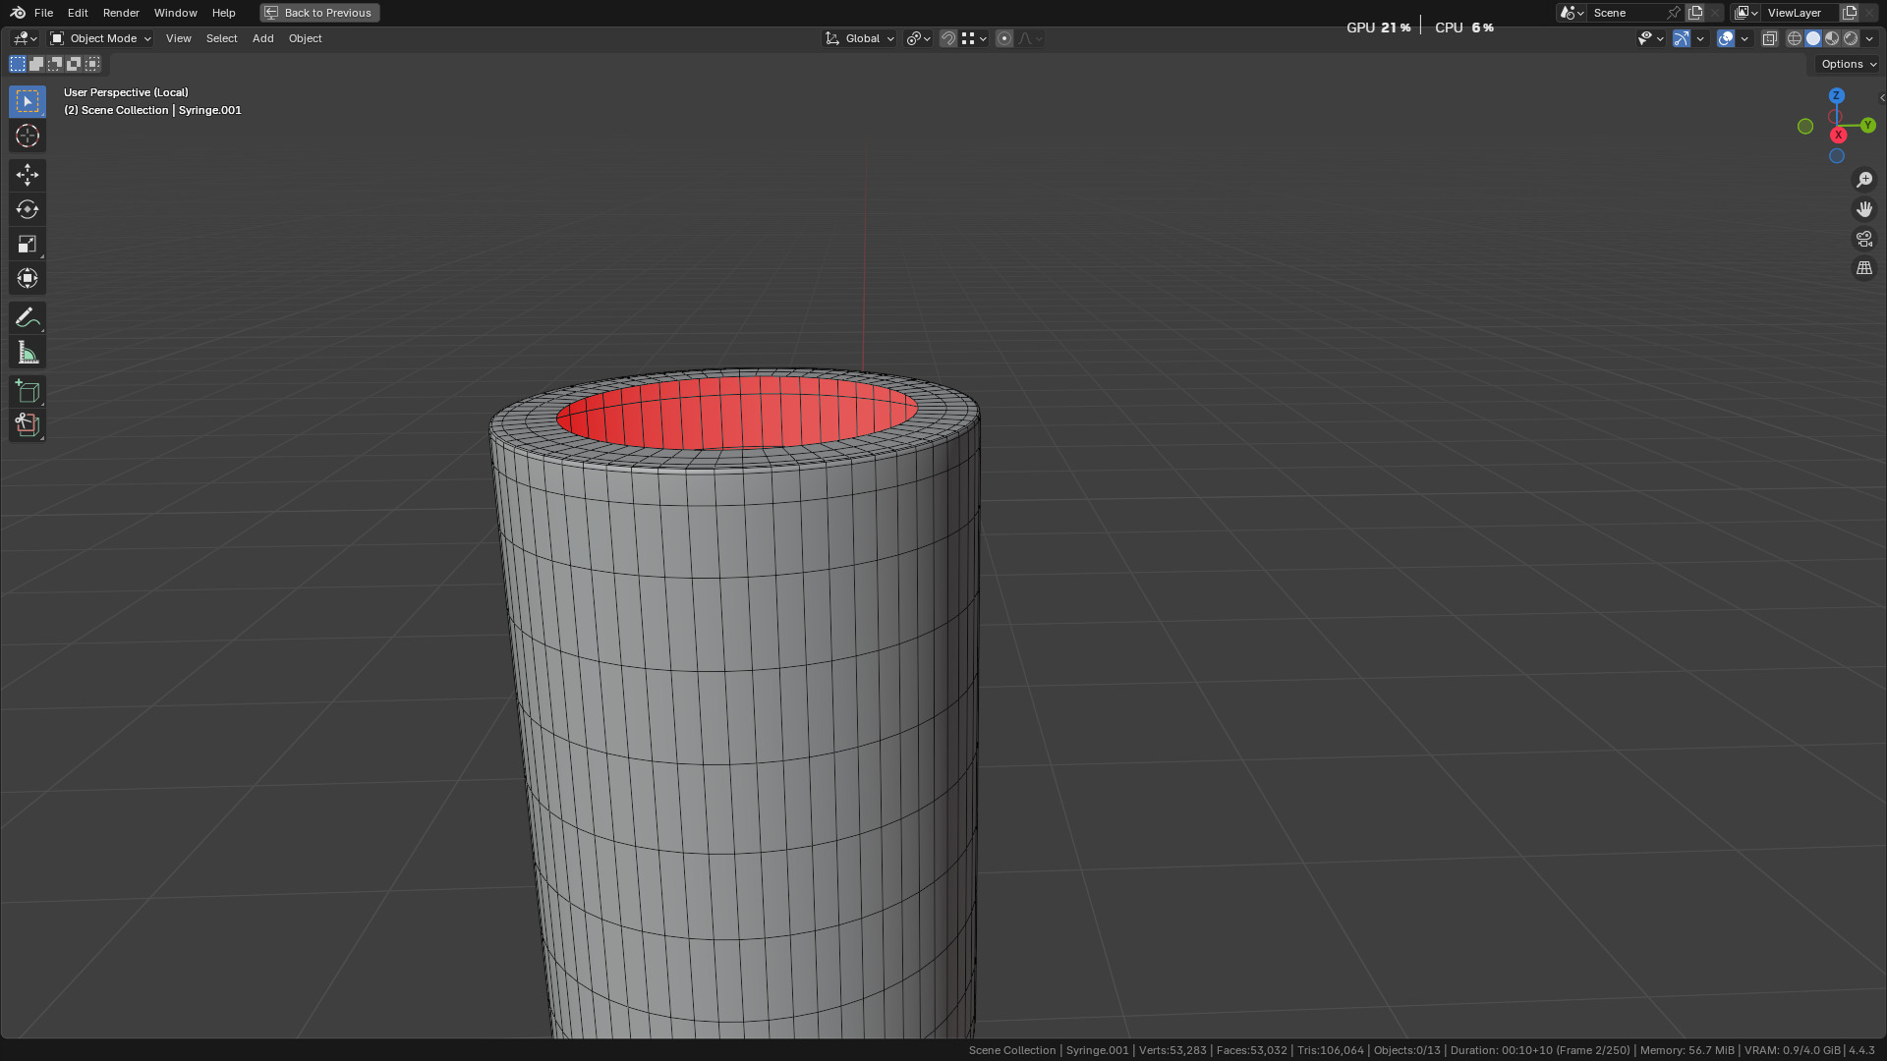The width and height of the screenshot is (1887, 1061).
Task: Select the Move tool
Action: coord(28,175)
